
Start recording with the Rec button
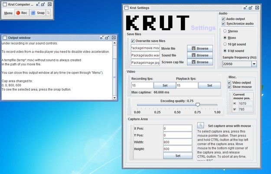22,13
